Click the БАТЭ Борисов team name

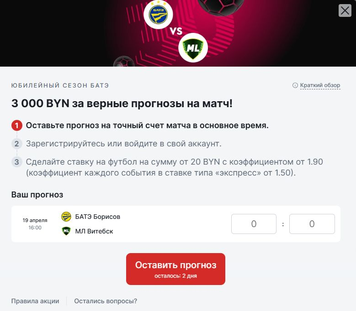(x=98, y=217)
